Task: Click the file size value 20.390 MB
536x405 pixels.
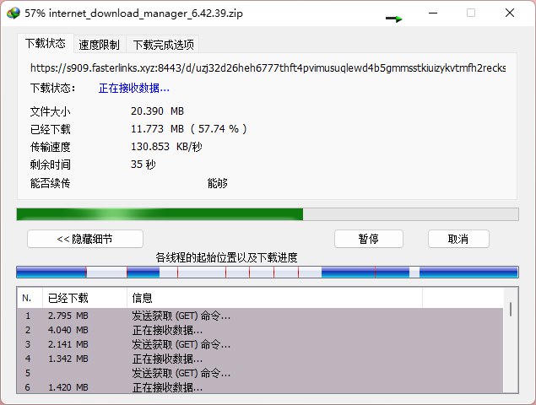Action: tap(157, 111)
